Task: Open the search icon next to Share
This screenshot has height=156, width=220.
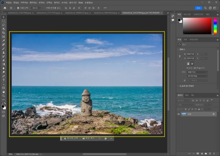Action: [x=206, y=8]
